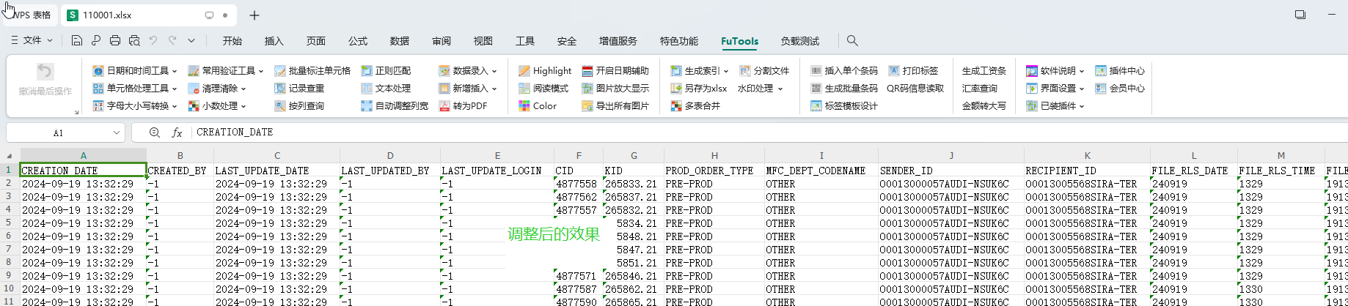Open 会员中心 member center
The height and width of the screenshot is (306, 1348).
[1120, 89]
